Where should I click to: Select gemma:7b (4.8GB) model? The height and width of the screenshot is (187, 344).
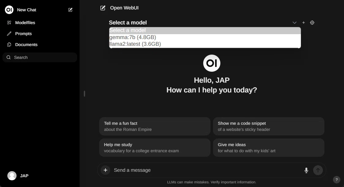(205, 37)
